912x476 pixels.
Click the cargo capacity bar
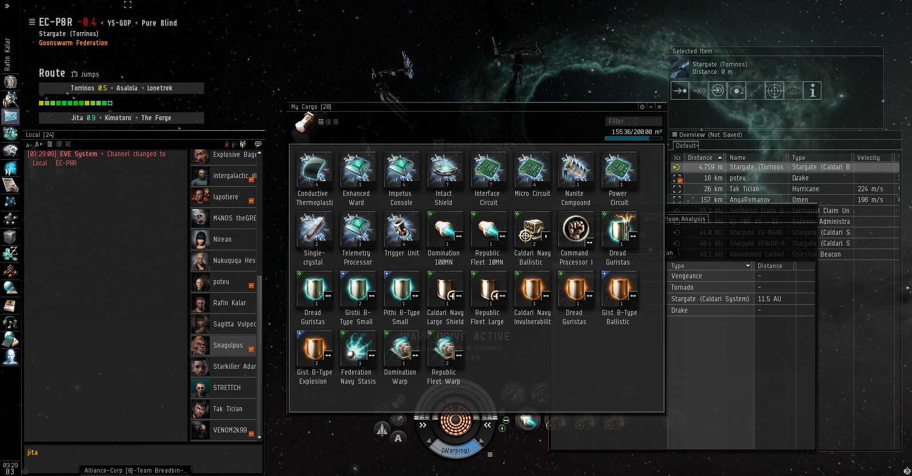pyautogui.click(x=633, y=138)
